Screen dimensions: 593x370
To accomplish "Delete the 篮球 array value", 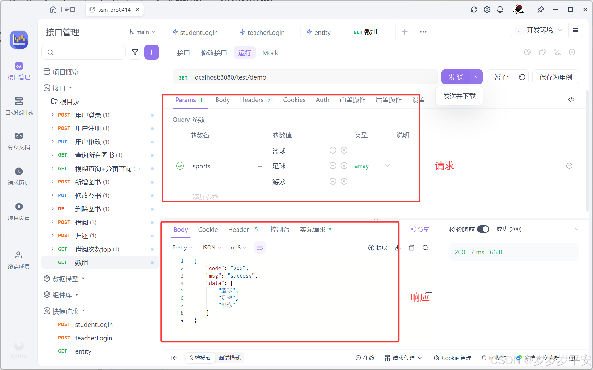I will (344, 150).
